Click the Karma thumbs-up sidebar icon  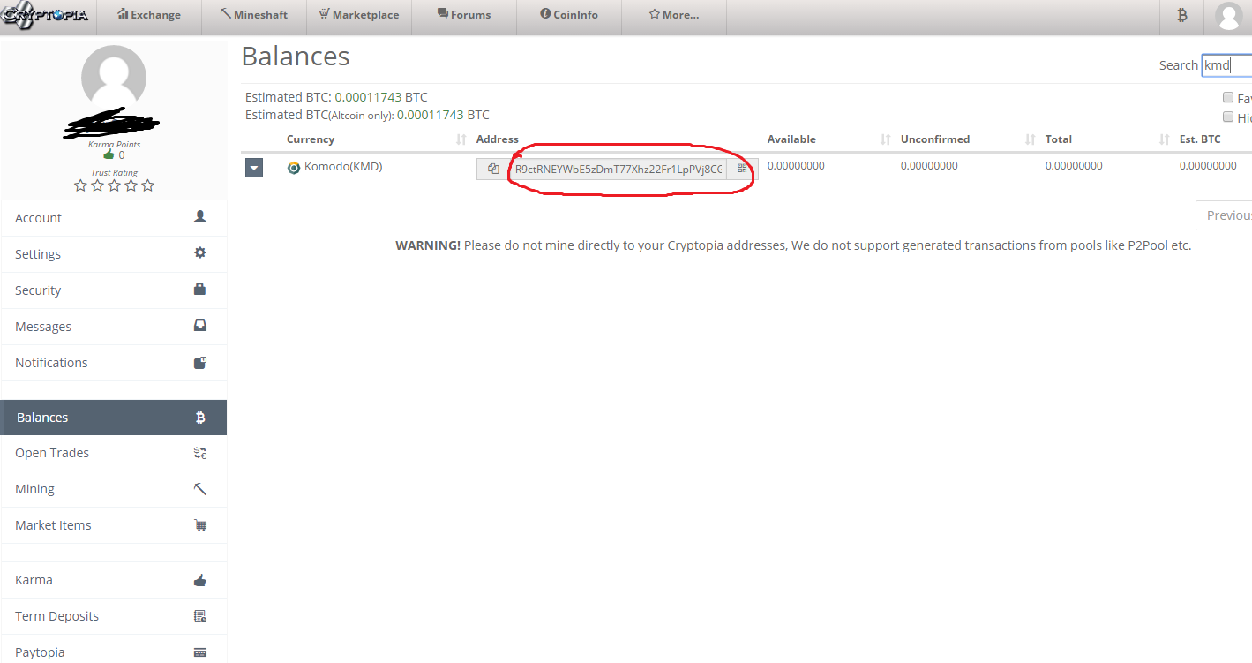coord(200,580)
